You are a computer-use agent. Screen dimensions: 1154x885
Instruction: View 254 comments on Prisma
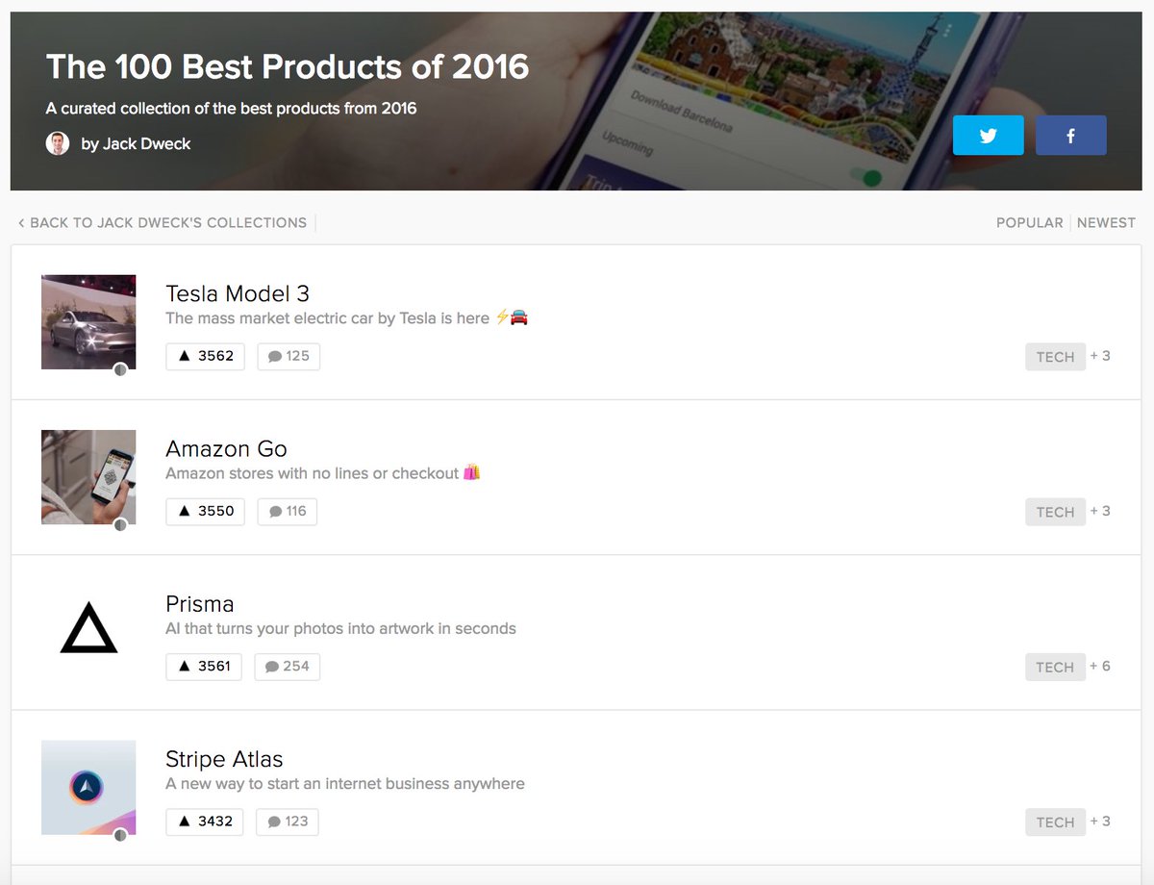288,666
